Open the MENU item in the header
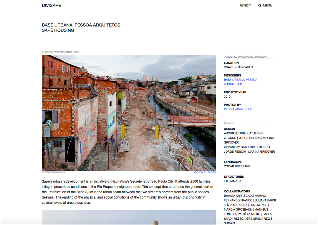Viewport: 318px width, 225px height. coord(267,6)
